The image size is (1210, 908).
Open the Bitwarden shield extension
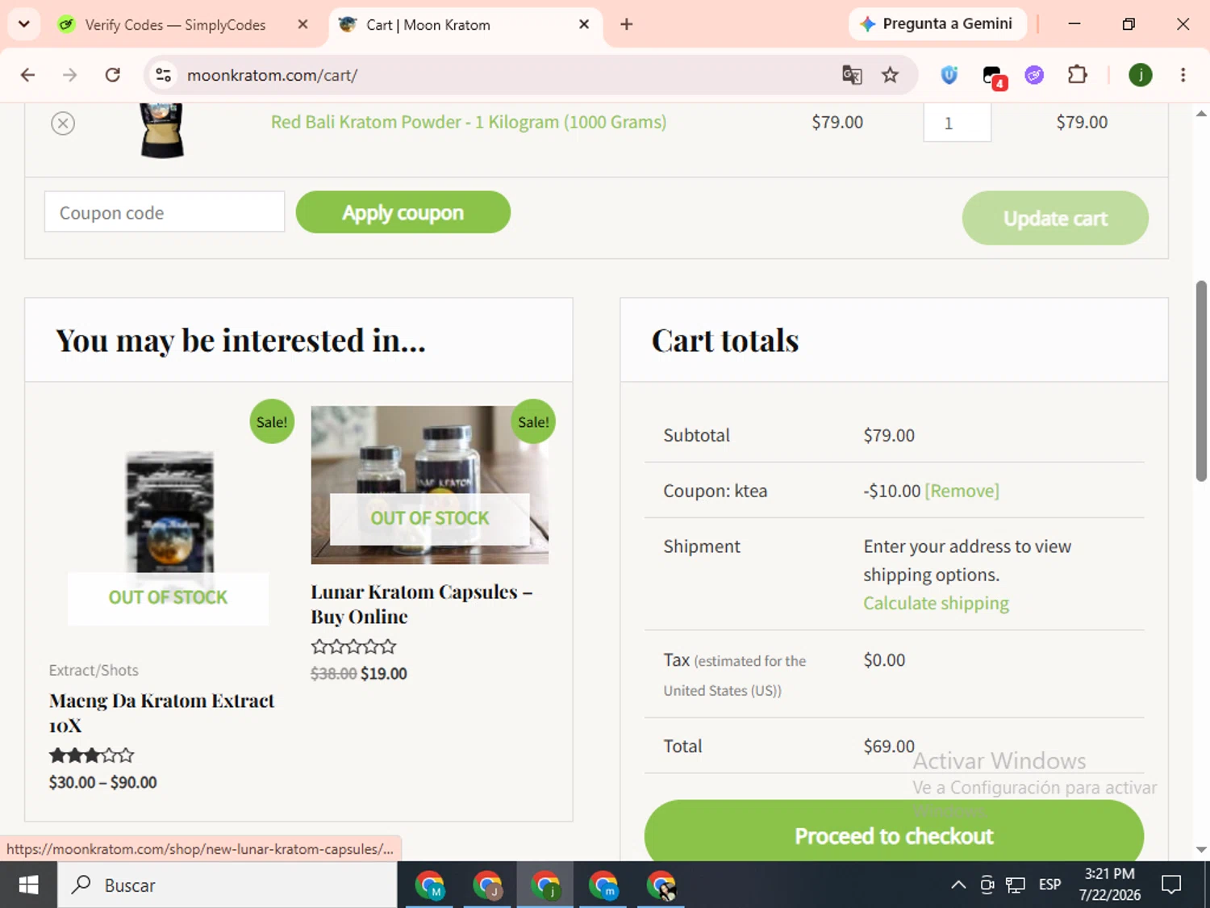tap(949, 75)
